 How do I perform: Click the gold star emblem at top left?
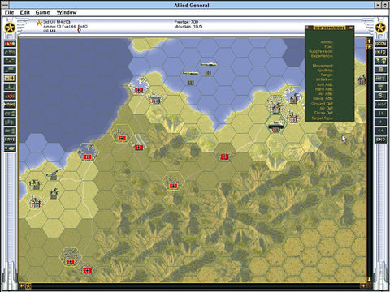[10, 28]
